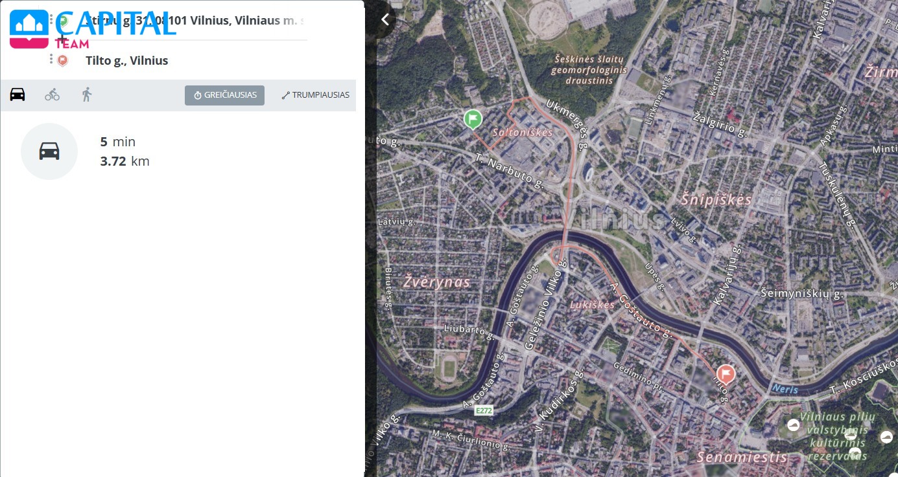Switch to bicycle route mode

52,94
